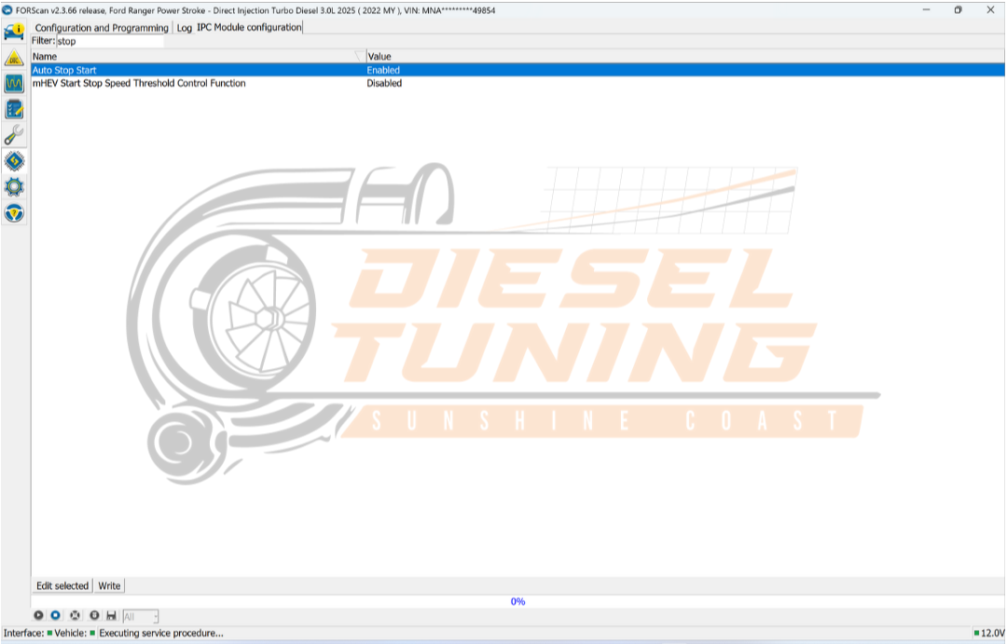Open the Oscilloscope data view
Image resolution: width=1007 pixels, height=644 pixels.
(x=13, y=83)
